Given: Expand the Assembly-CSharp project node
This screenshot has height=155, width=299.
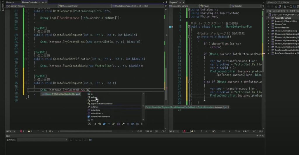Looking at the screenshot, I should [268, 18].
